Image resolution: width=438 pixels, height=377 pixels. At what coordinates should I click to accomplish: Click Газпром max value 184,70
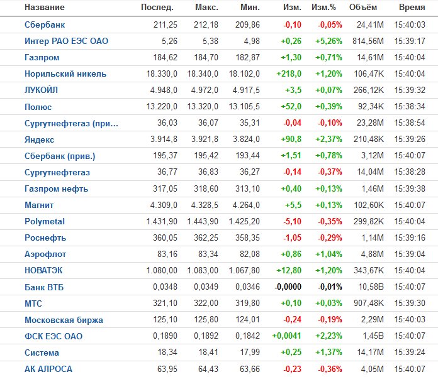point(206,57)
